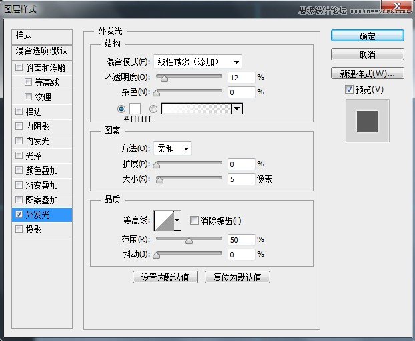The width and height of the screenshot is (415, 341).
Task: Select the solid color radio button
Action: (x=121, y=109)
